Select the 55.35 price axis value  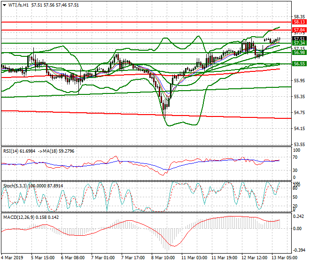[299, 96]
